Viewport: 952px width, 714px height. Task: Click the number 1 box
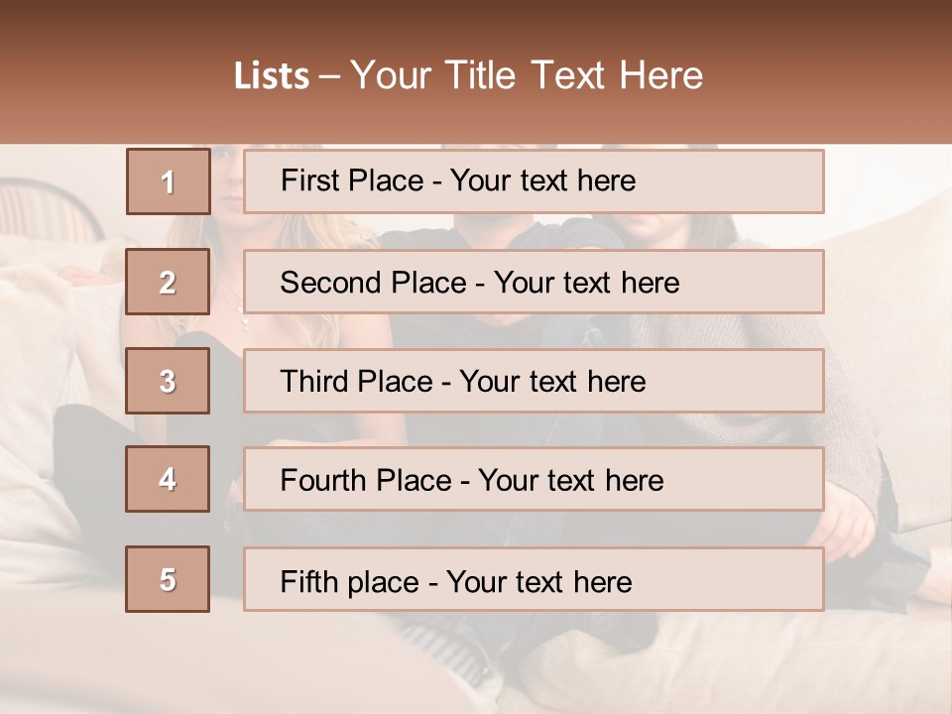pos(169,181)
